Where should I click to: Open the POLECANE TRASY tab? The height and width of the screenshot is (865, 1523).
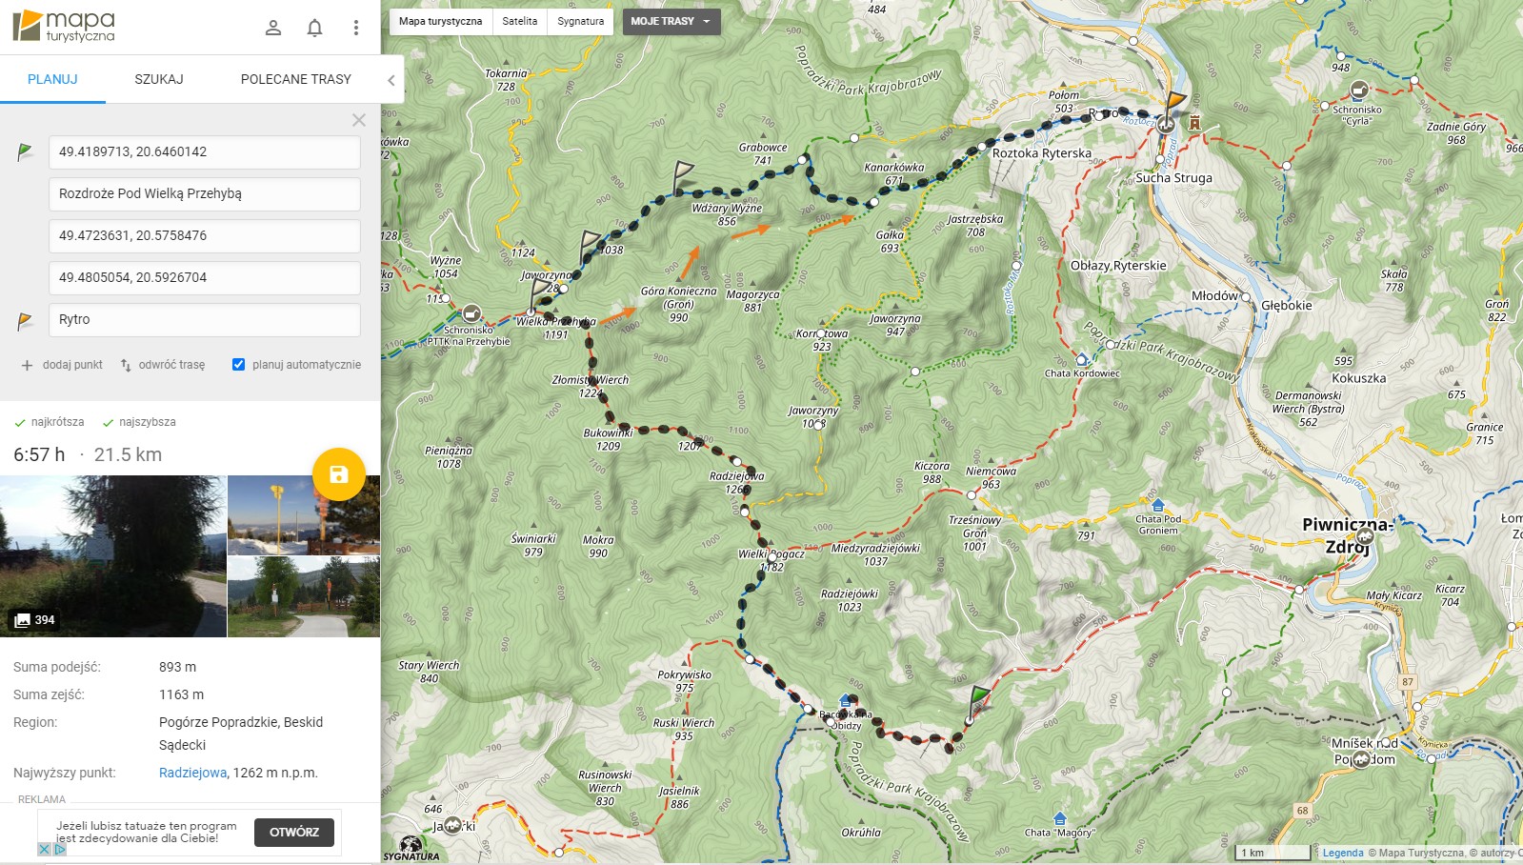(x=296, y=79)
